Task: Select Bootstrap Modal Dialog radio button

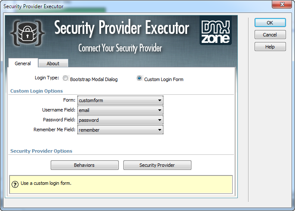Action: 65,78
